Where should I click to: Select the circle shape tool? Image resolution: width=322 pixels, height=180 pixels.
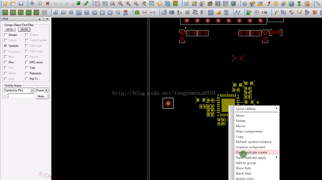click(x=71, y=13)
